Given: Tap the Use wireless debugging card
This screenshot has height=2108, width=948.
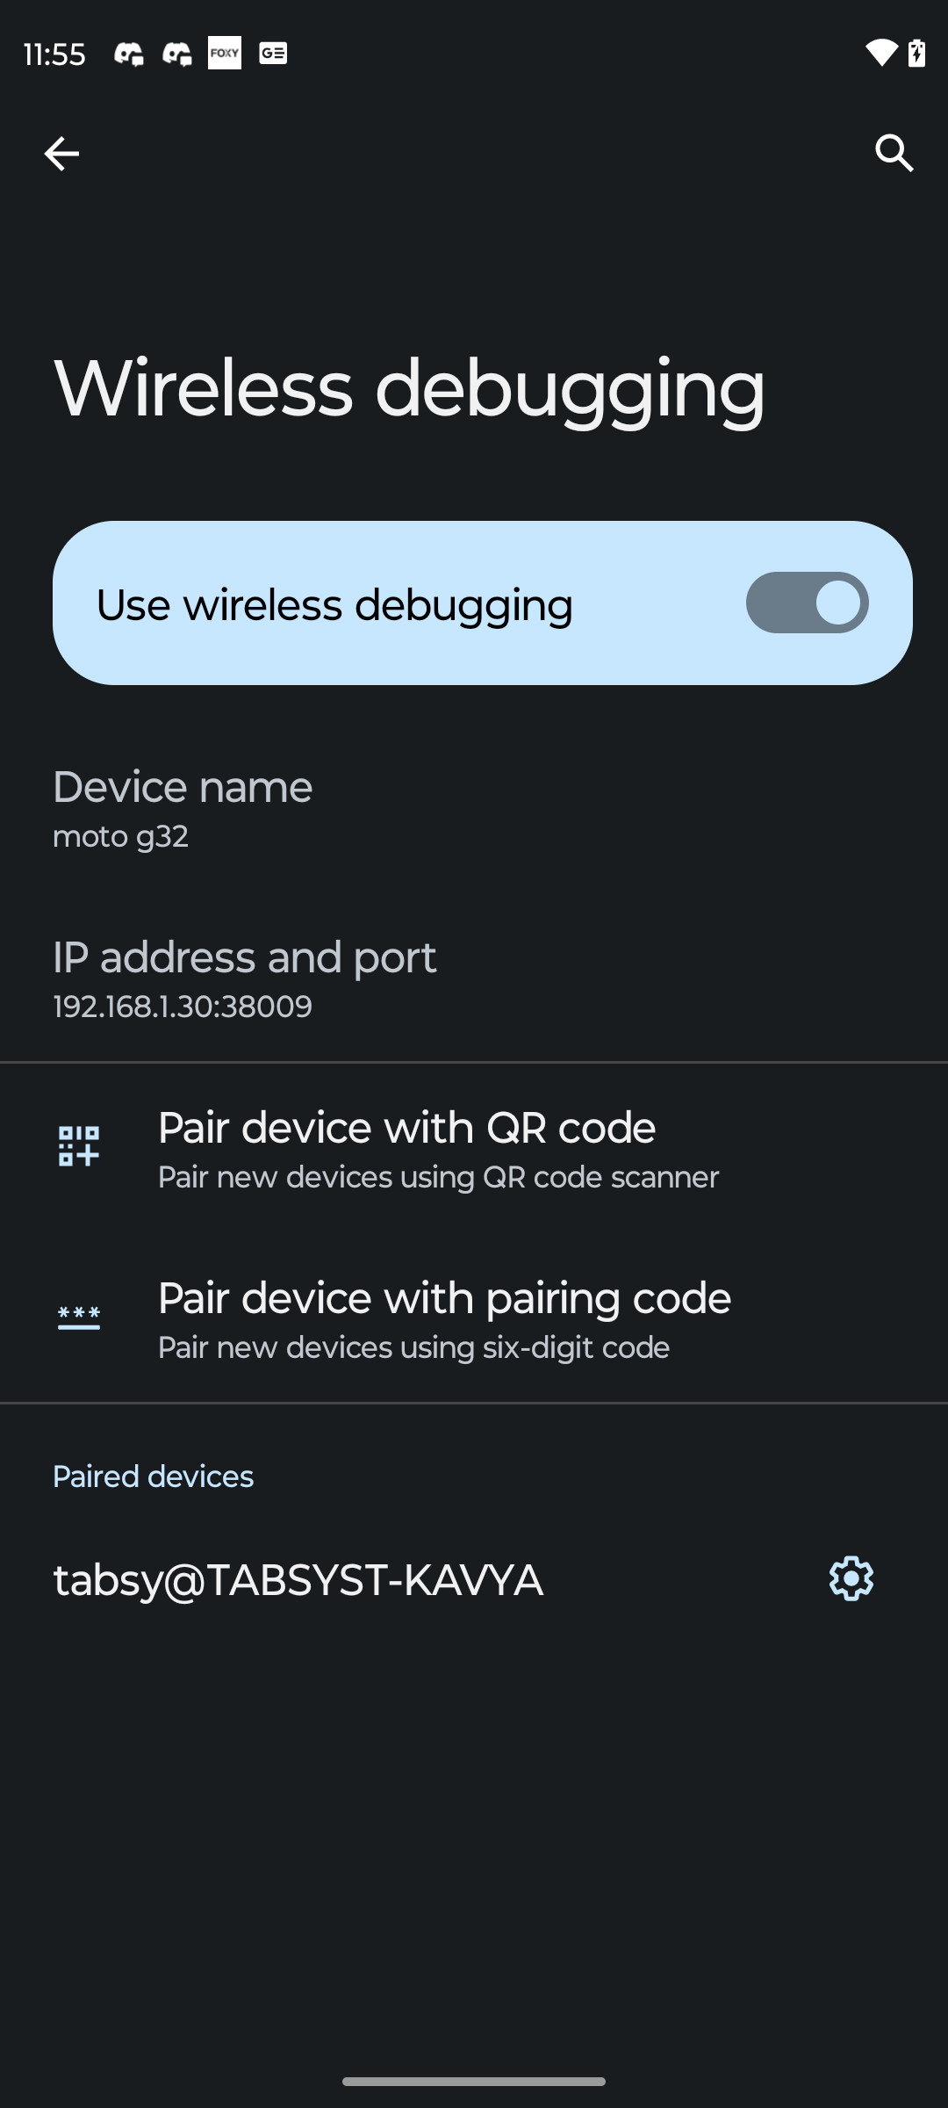Looking at the screenshot, I should coord(395,603).
